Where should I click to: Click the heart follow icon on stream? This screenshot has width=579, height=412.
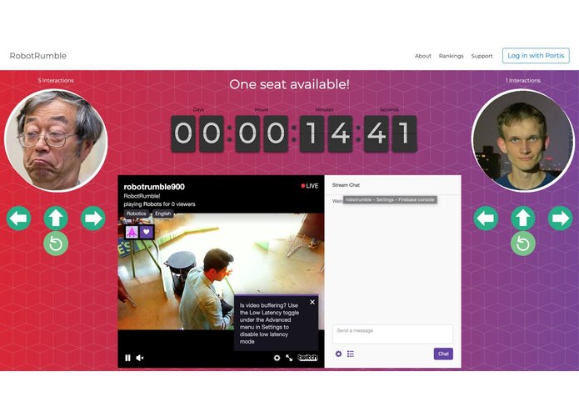point(147,232)
